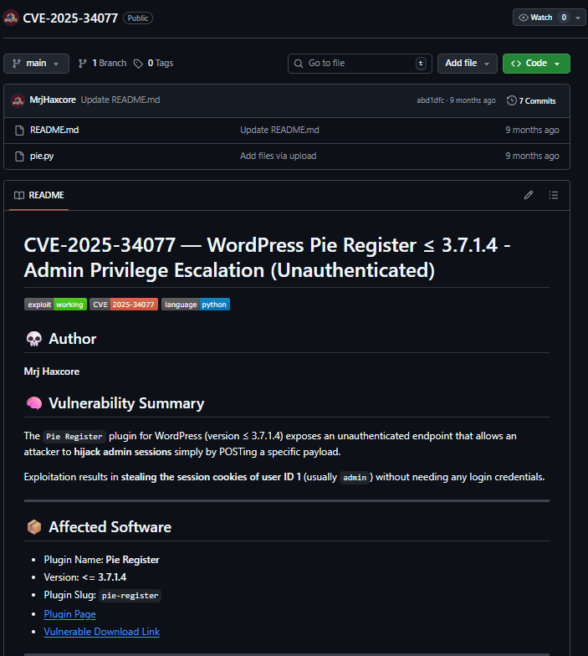Open the main branch selector dropdown
This screenshot has width=588, height=656.
click(37, 64)
